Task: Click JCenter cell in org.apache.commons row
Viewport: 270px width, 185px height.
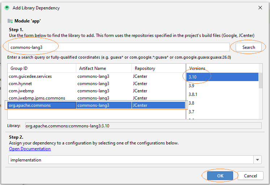Action: [x=158, y=105]
